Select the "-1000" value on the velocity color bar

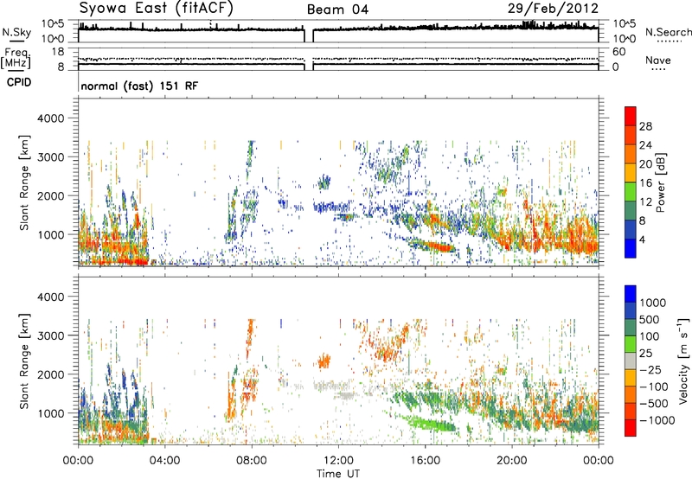657,420
